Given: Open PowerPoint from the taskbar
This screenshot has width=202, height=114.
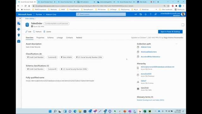Looking at the screenshot, I should [125, 111].
